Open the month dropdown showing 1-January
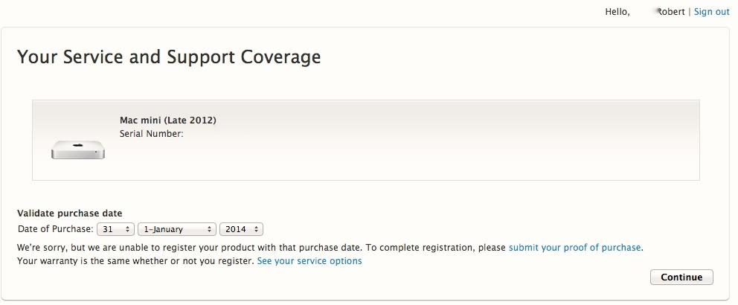The height and width of the screenshot is (305, 738). [177, 229]
